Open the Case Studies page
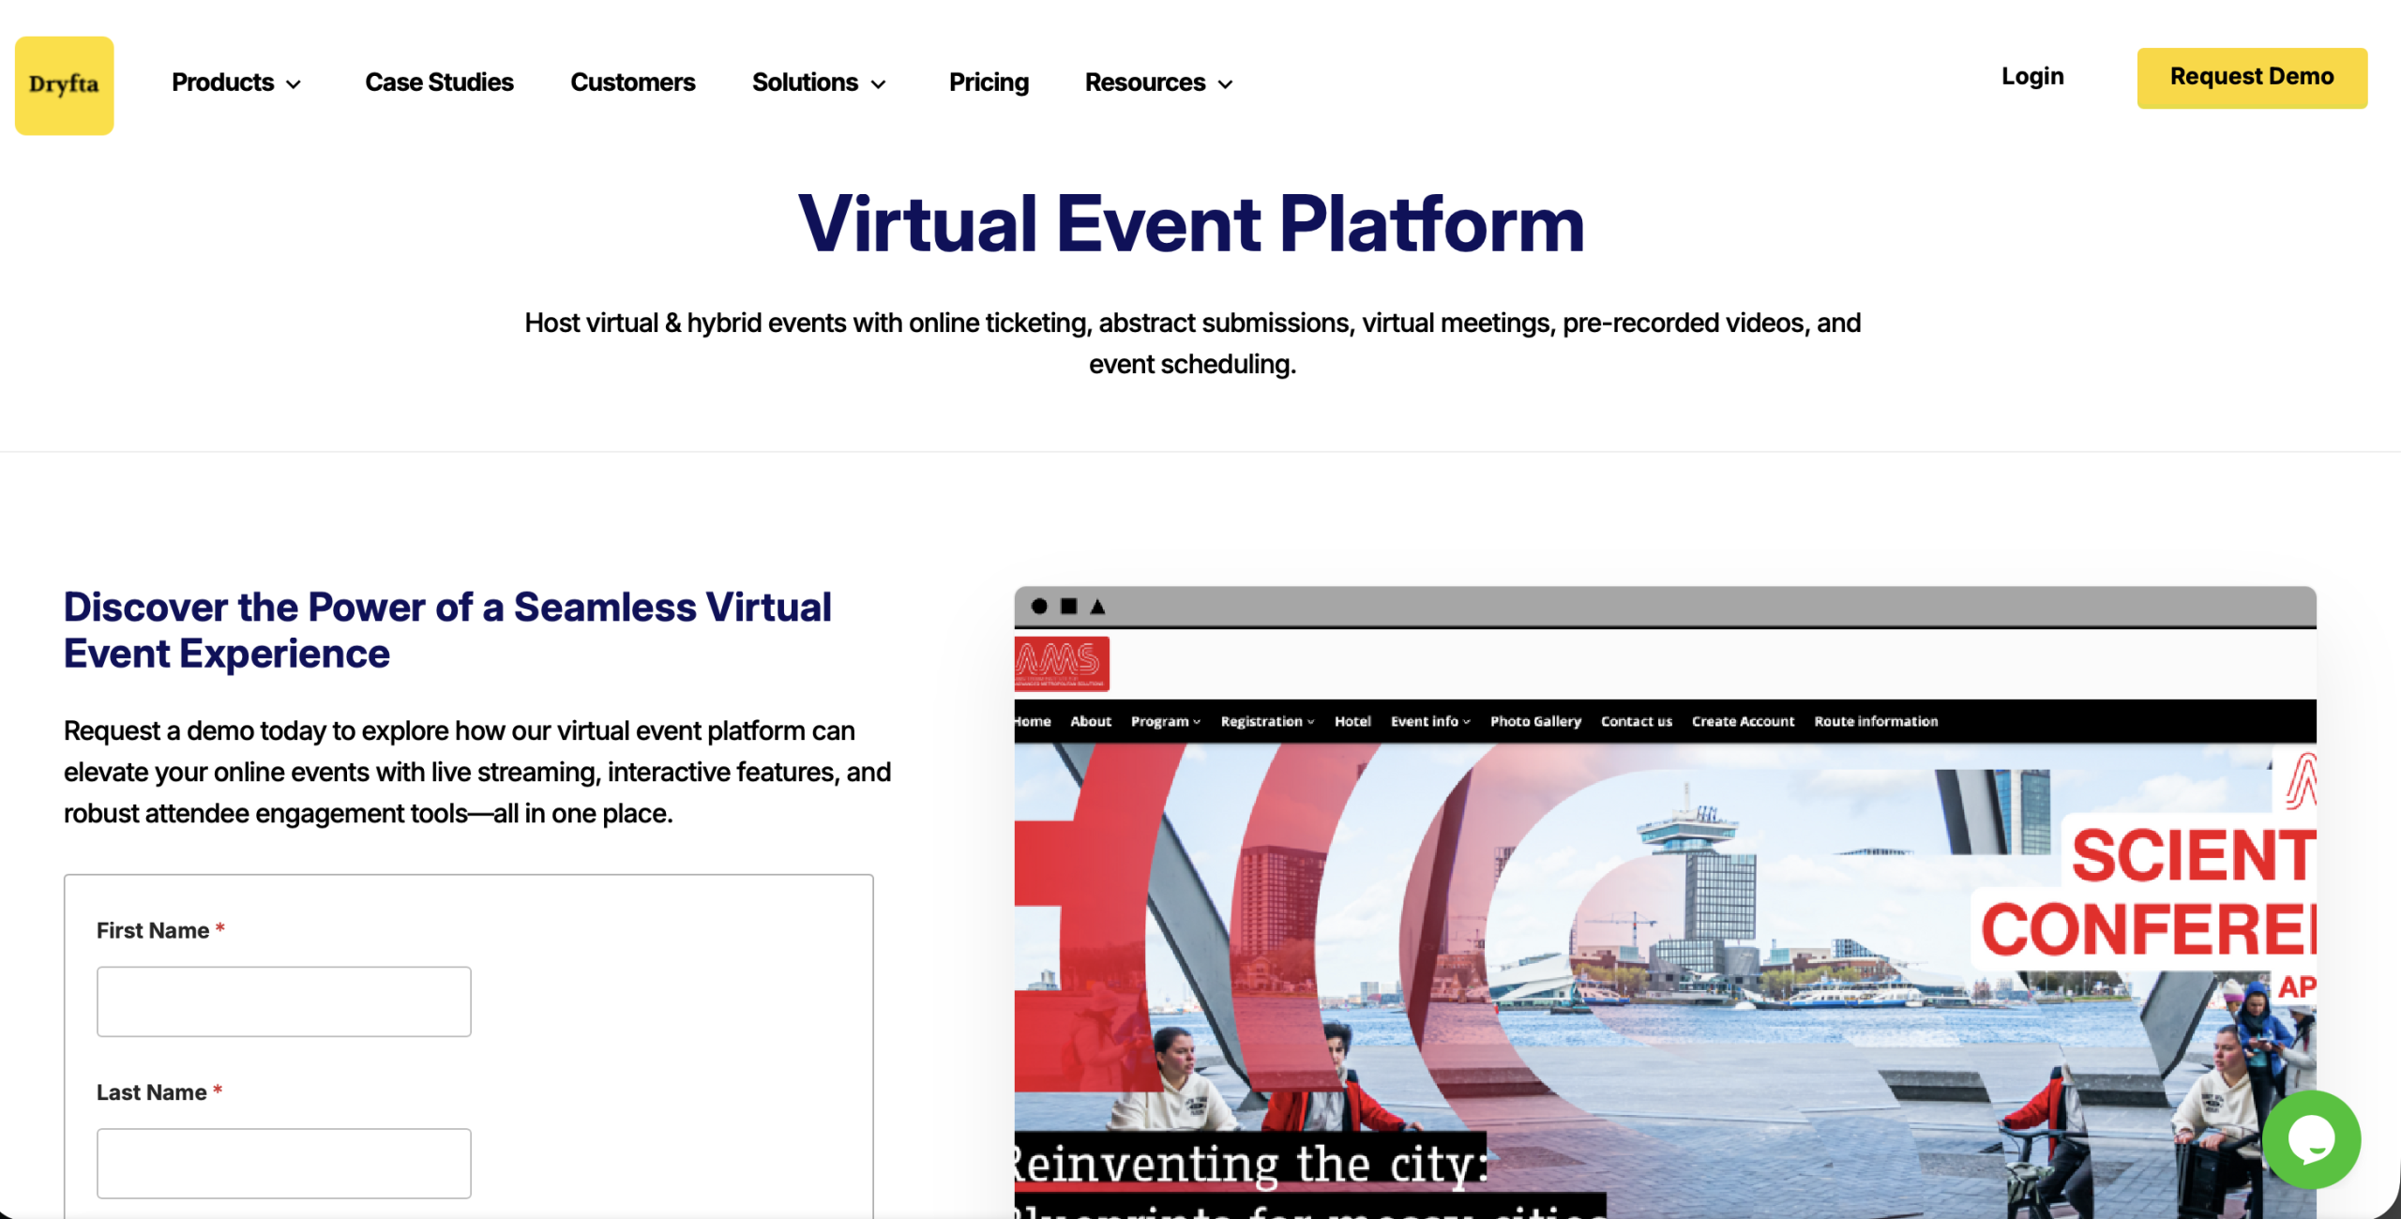This screenshot has height=1219, width=2401. (x=439, y=83)
